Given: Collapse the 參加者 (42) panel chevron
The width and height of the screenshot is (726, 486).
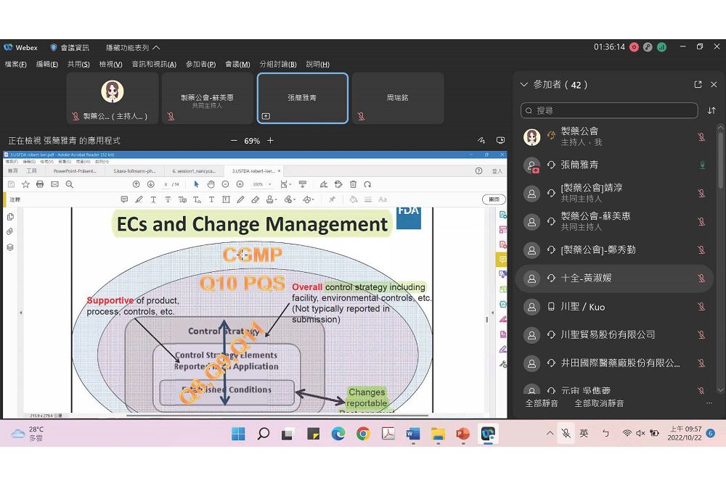Looking at the screenshot, I should coord(524,85).
